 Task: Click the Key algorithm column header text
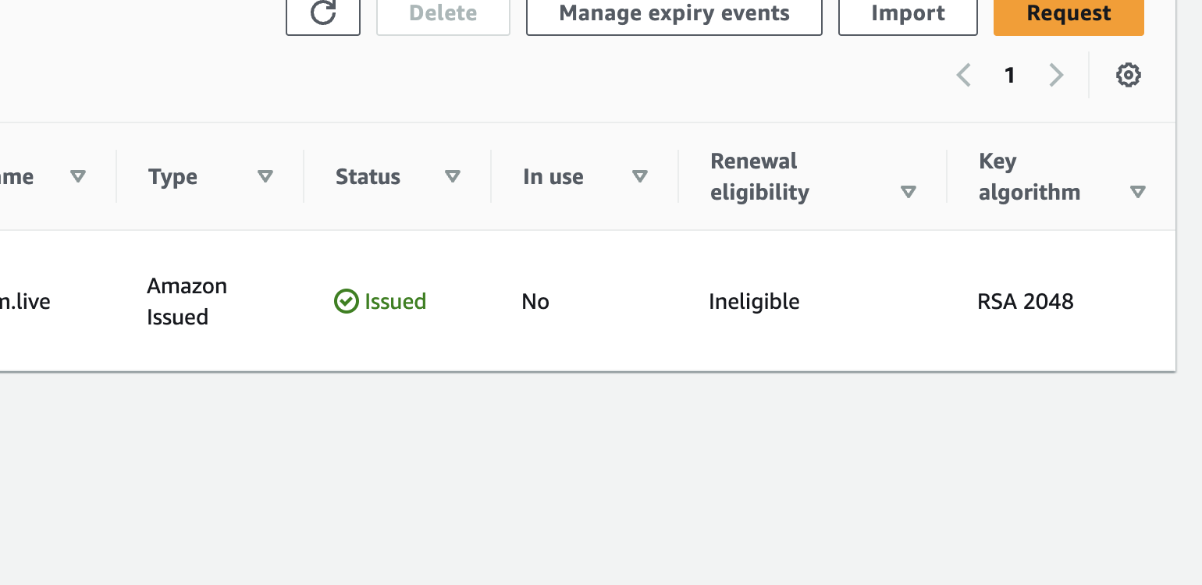pyautogui.click(x=1030, y=176)
